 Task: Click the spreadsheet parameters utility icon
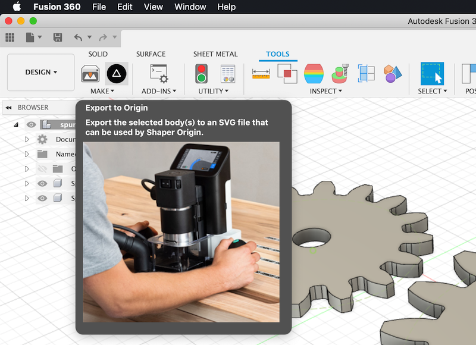click(228, 74)
